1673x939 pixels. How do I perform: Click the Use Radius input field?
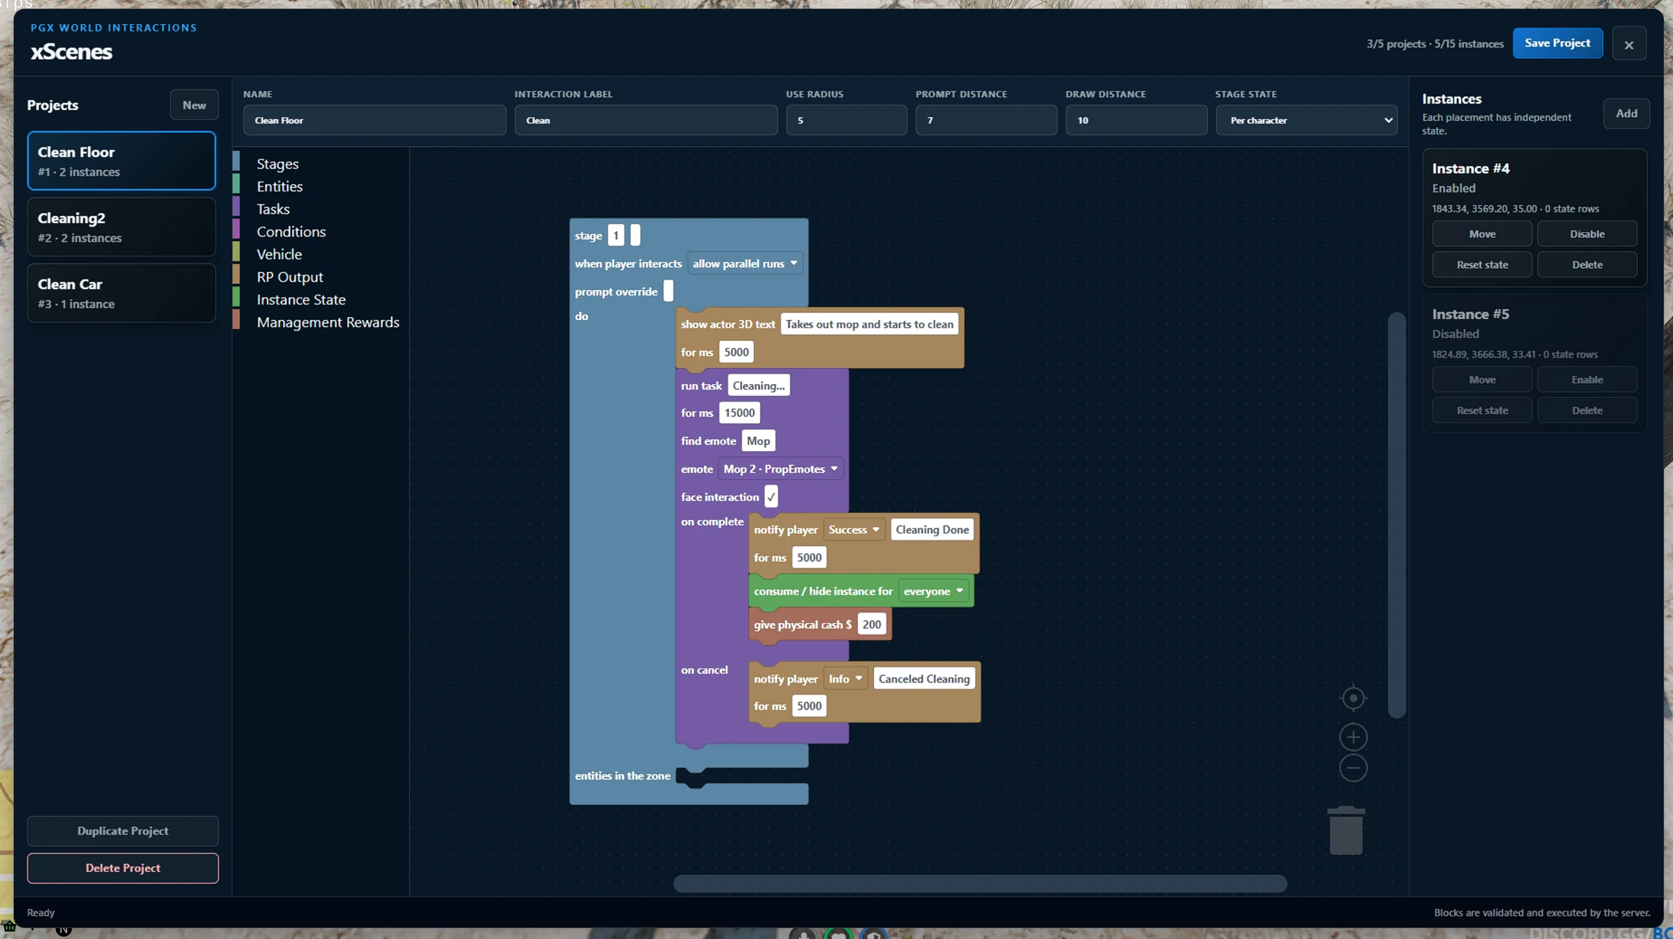tap(846, 120)
